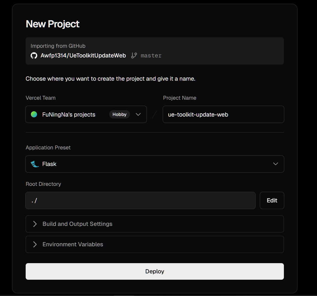Screen dimensions: 317x296
Task: Click the Project Name input field
Action: click(223, 114)
